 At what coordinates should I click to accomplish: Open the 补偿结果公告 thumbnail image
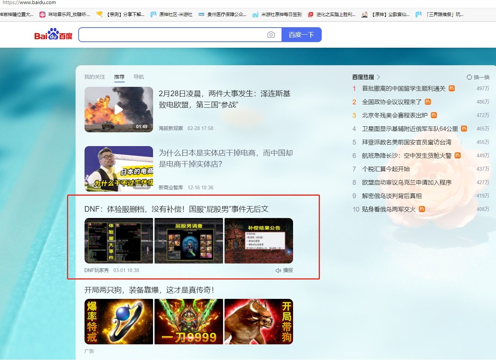pyautogui.click(x=259, y=241)
